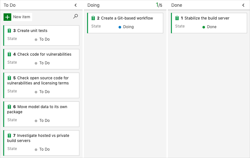The image size is (250, 158).
Task: Click the Doing column header
Action: click(x=94, y=5)
